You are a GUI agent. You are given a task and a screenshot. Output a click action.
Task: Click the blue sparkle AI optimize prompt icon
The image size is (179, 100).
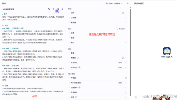[x=62, y=9]
